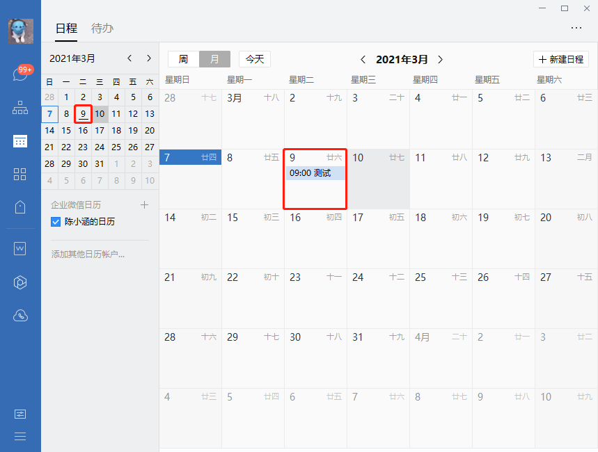Go to next month in mini calendar
Screen dimensions: 598x452
coord(148,58)
